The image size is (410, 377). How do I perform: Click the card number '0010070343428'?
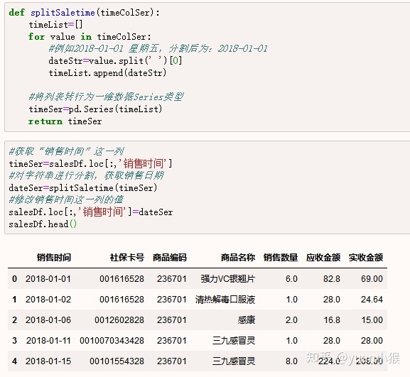tap(112, 341)
